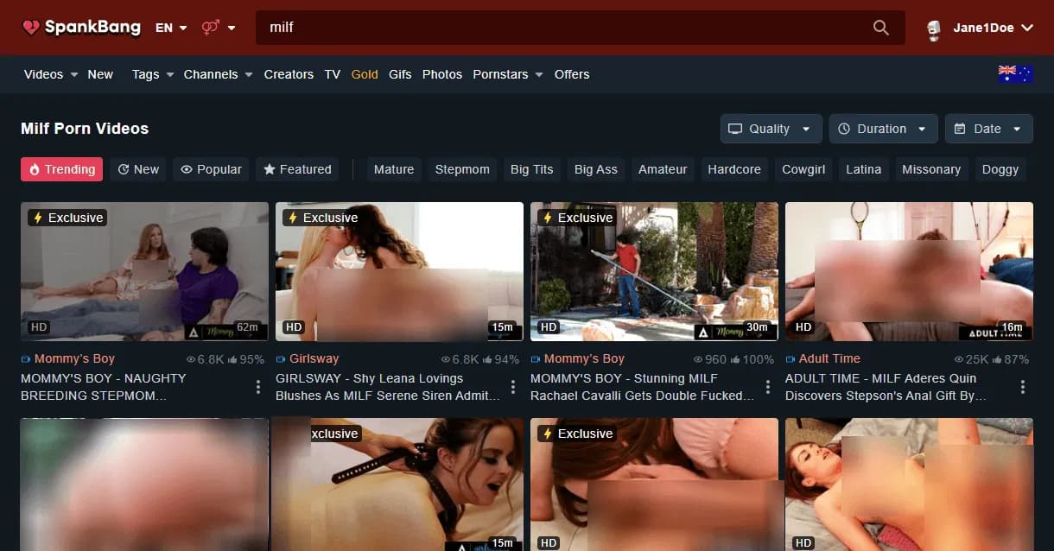Viewport: 1054px width, 551px height.
Task: Click the search magnifier icon
Action: (x=880, y=28)
